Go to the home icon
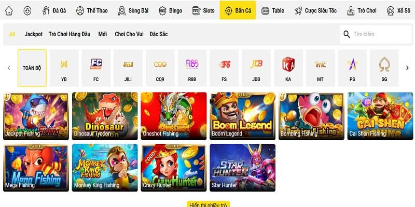This screenshot has height=207, width=415. [9, 10]
